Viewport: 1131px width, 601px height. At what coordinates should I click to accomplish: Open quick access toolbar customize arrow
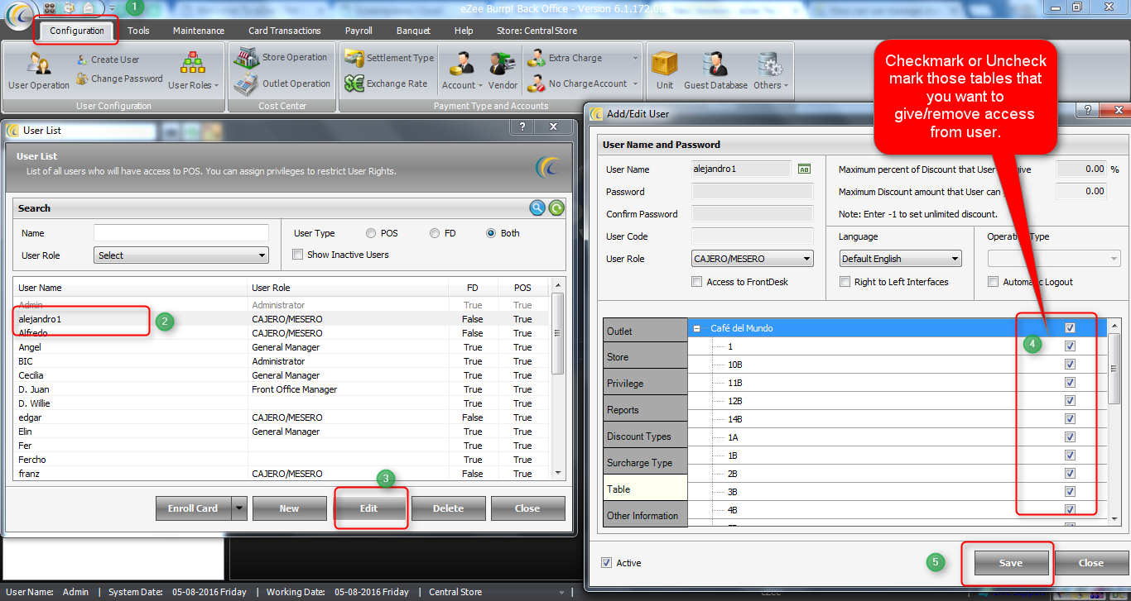tap(113, 8)
